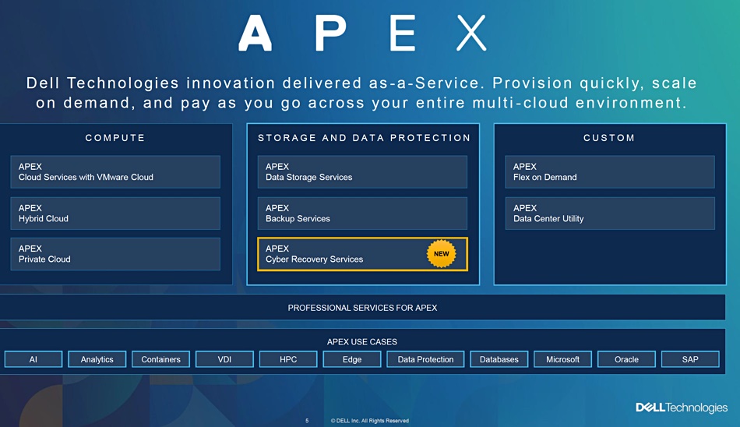Image resolution: width=740 pixels, height=427 pixels.
Task: Click the APEX USE CASES label
Action: tap(362, 341)
